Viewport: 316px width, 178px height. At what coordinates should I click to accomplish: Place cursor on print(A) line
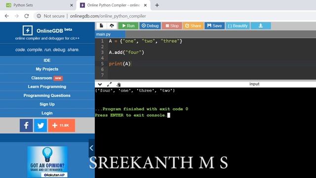(x=119, y=64)
